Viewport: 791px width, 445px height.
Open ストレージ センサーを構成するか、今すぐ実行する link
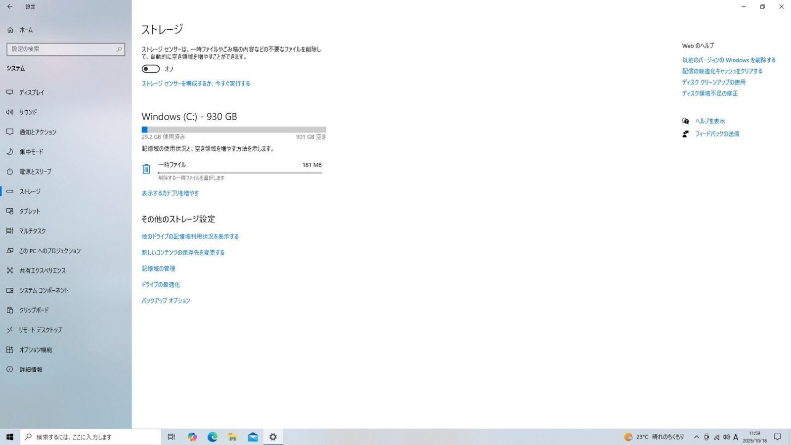pyautogui.click(x=196, y=84)
